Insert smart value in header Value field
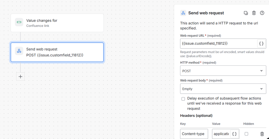The width and height of the screenshot is (269, 139). (234, 134)
